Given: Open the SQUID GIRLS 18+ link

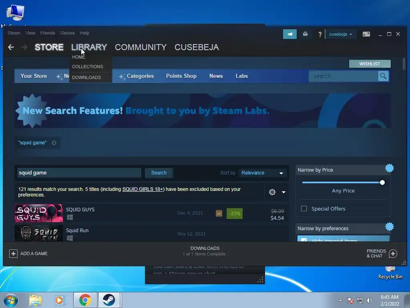Looking at the screenshot, I should point(143,189).
